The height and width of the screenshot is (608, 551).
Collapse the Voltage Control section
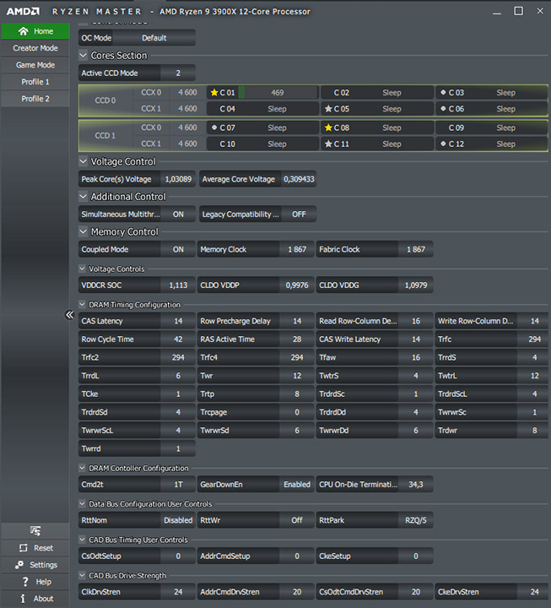pyautogui.click(x=83, y=161)
